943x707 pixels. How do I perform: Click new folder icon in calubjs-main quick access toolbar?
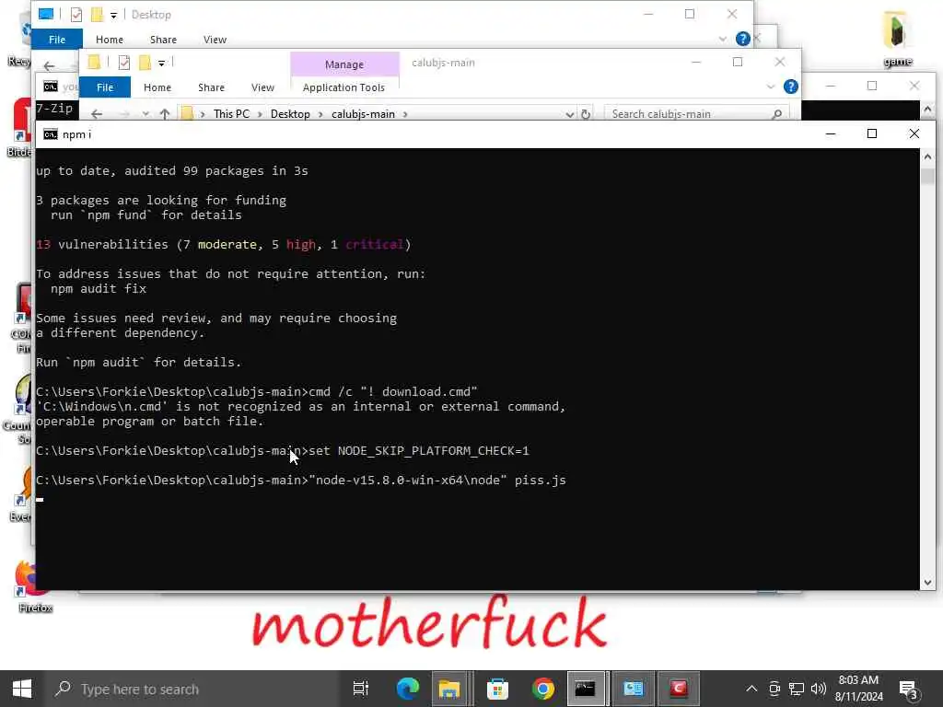click(145, 63)
